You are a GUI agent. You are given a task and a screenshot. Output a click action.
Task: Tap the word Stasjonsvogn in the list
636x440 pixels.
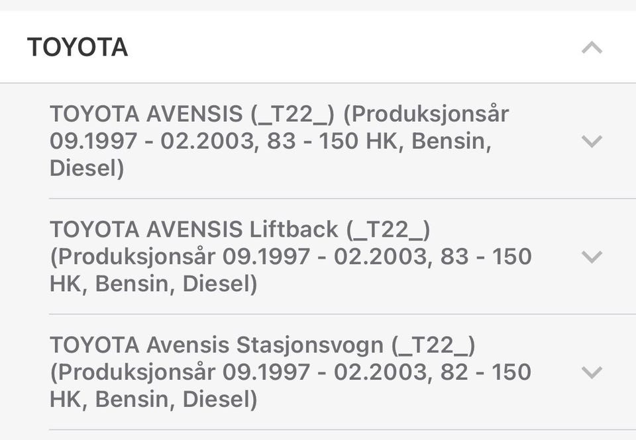310,345
